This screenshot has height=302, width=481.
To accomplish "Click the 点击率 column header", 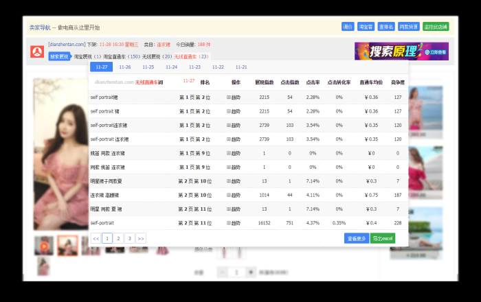I will point(313,82).
